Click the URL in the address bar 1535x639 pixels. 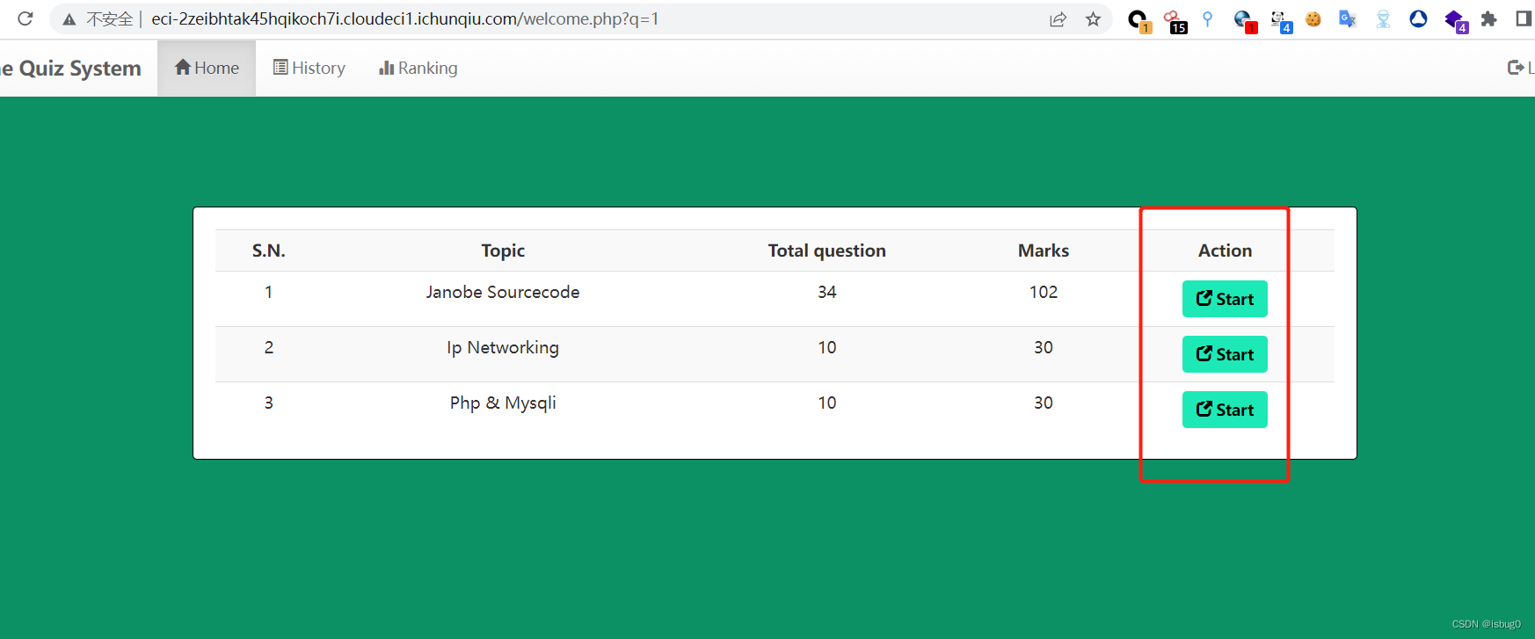click(404, 19)
